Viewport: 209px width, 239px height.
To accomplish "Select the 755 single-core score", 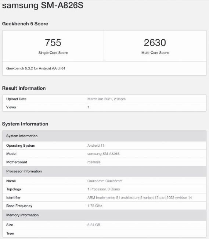I will tap(53, 43).
